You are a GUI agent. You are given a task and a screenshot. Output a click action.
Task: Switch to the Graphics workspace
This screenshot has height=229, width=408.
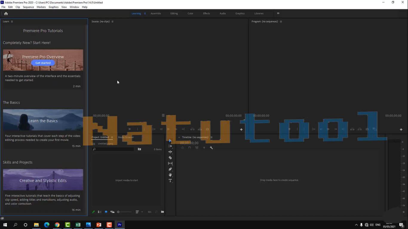240,13
